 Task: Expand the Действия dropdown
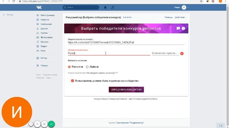pos(181,17)
